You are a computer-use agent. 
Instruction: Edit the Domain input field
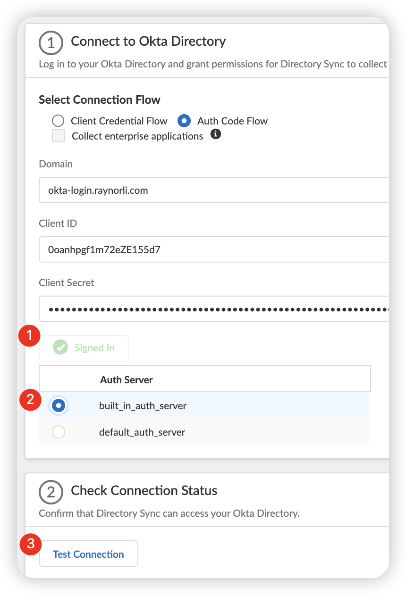tap(214, 190)
